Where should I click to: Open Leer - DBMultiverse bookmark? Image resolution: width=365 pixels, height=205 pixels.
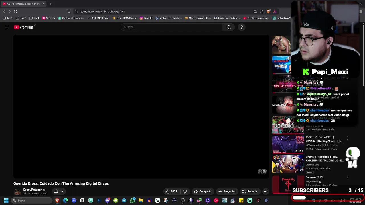pyautogui.click(x=125, y=18)
